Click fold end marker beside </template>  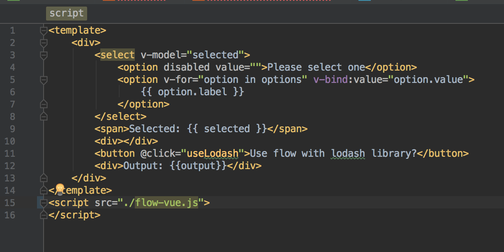click(44, 190)
